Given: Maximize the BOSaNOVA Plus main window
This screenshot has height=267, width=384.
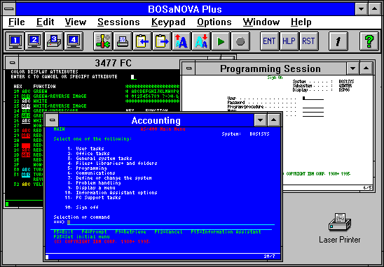Looking at the screenshot, I should [374, 9].
